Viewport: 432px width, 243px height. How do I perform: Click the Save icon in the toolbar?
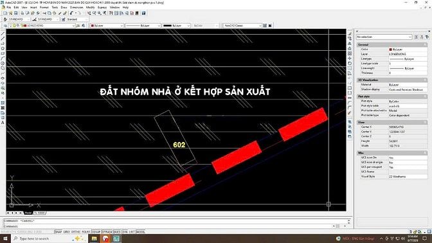pos(15,14)
